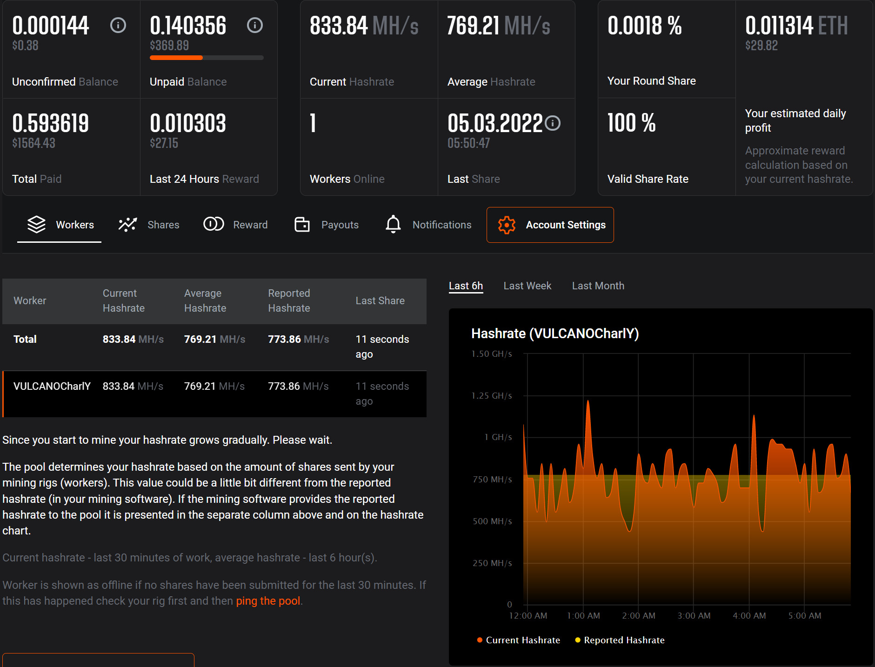Click the 0.0018 % round share value

click(645, 26)
